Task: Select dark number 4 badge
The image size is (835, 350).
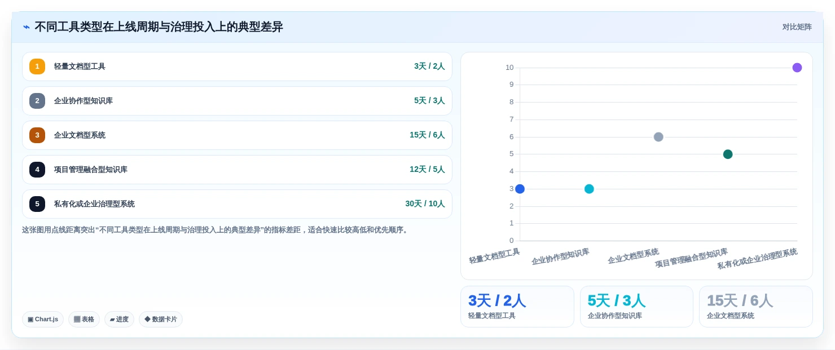Action: pos(37,170)
